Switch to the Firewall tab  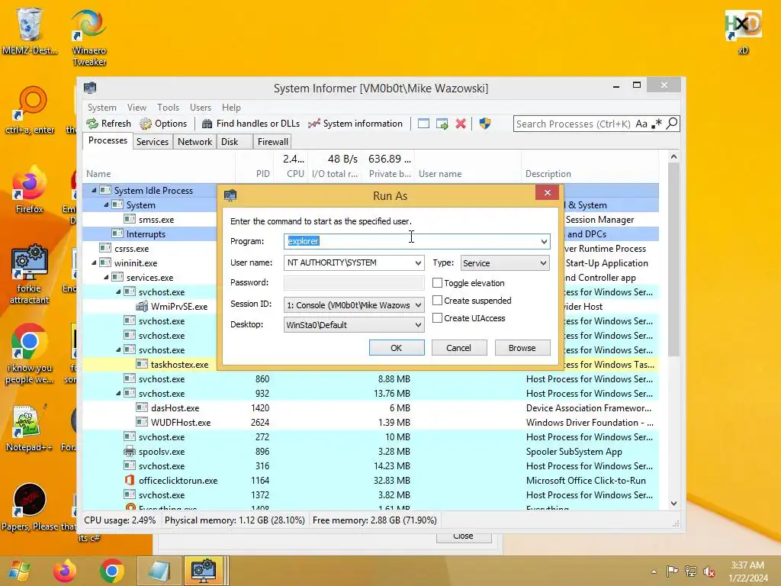272,141
